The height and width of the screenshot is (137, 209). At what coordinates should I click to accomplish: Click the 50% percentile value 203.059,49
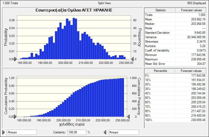pos(198,98)
